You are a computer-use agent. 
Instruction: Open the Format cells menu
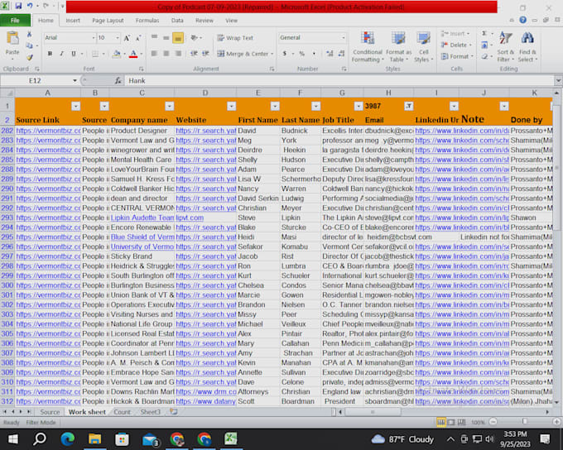(x=457, y=57)
